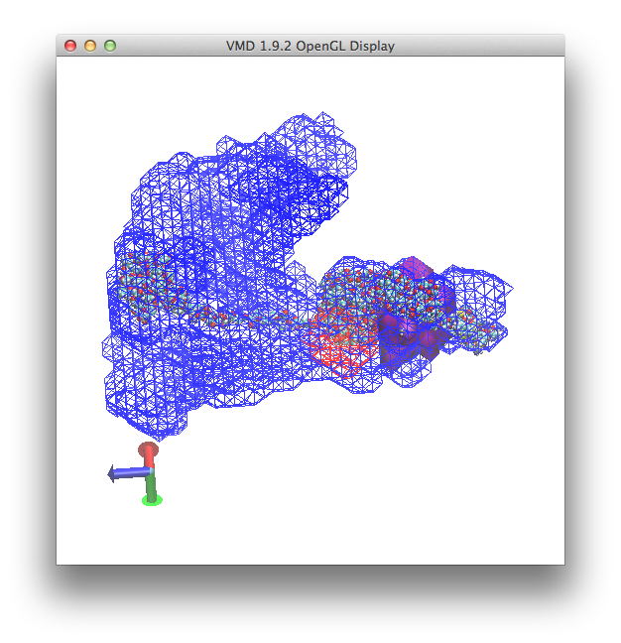The width and height of the screenshot is (621, 643).
Task: Minimize the VMD display window
Action: coord(90,46)
